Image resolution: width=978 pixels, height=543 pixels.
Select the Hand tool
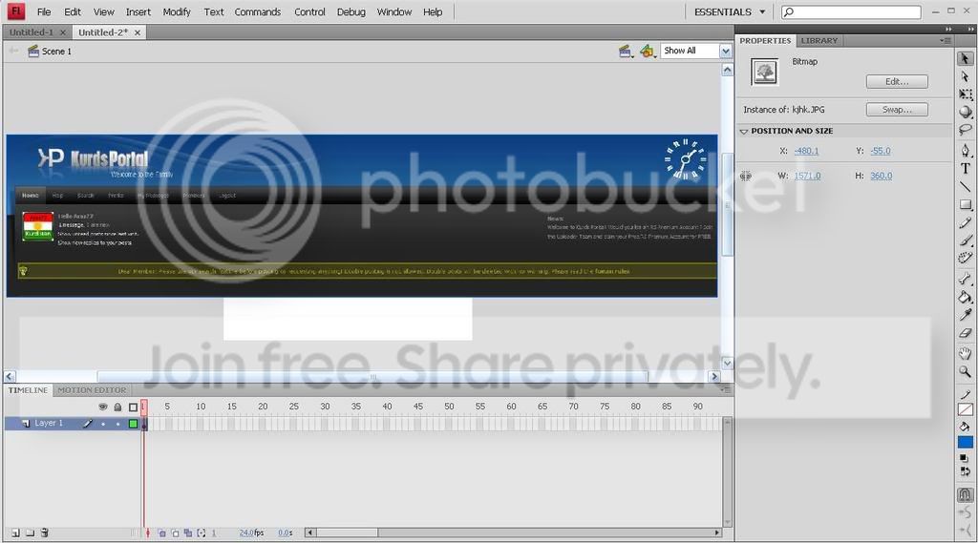point(965,353)
